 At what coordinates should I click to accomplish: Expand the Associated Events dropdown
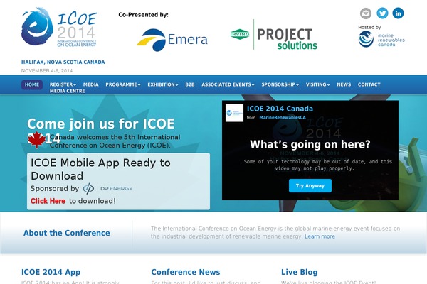point(228,84)
